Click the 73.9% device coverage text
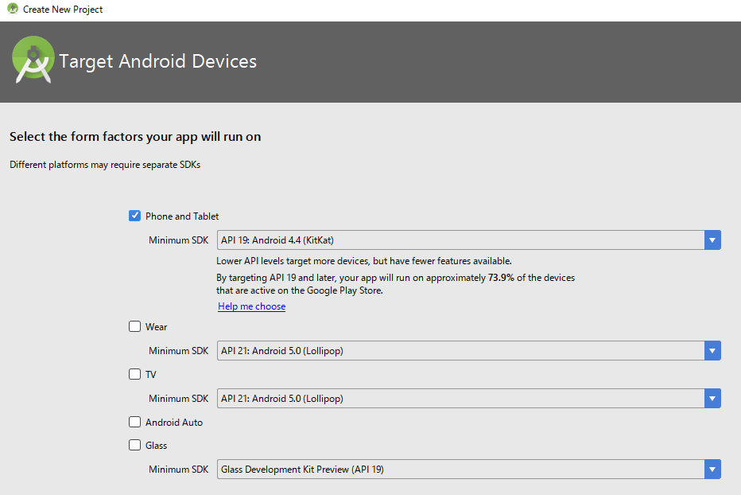The image size is (741, 495). click(501, 278)
